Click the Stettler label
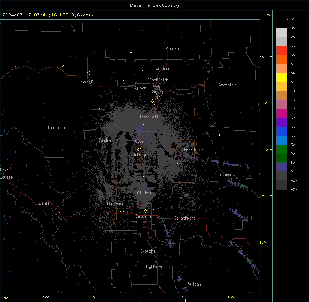The height and width of the screenshot is (302, 309). click(x=227, y=85)
